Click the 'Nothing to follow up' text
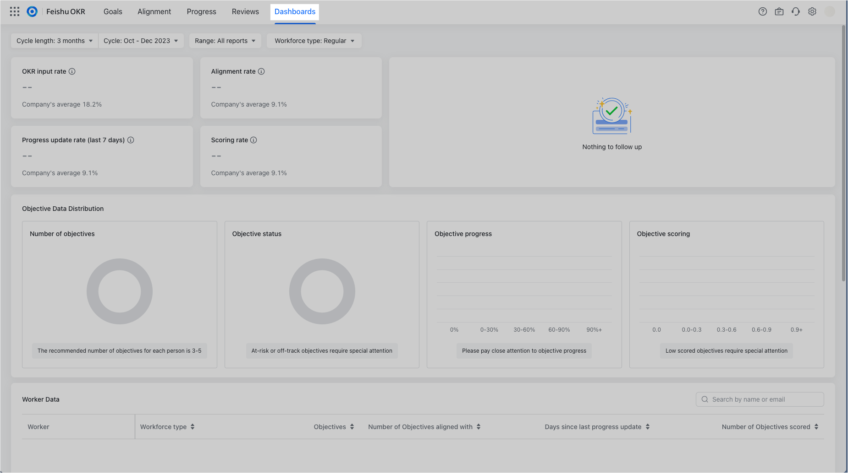This screenshot has height=473, width=848. (612, 147)
